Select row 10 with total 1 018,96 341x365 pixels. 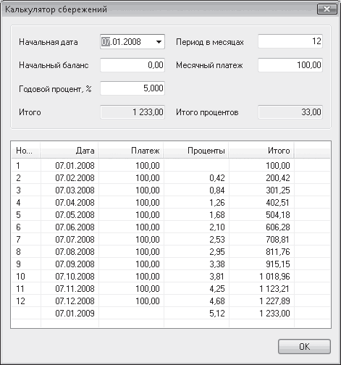(x=171, y=277)
